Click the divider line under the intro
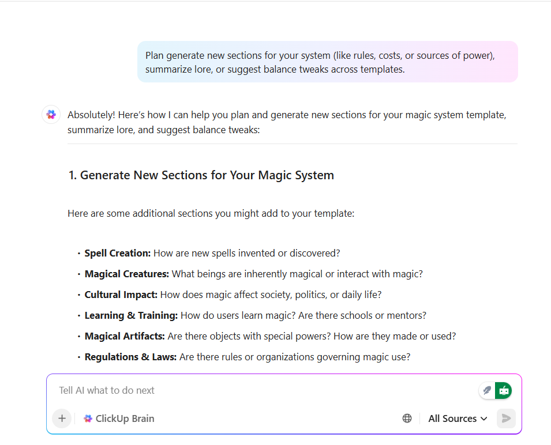Viewport: 551px width, 445px height. point(292,144)
